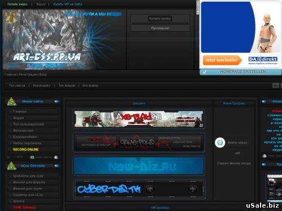Click the blue New-Diz.ru banner
The image size is (282, 211).
pyautogui.click(x=139, y=166)
